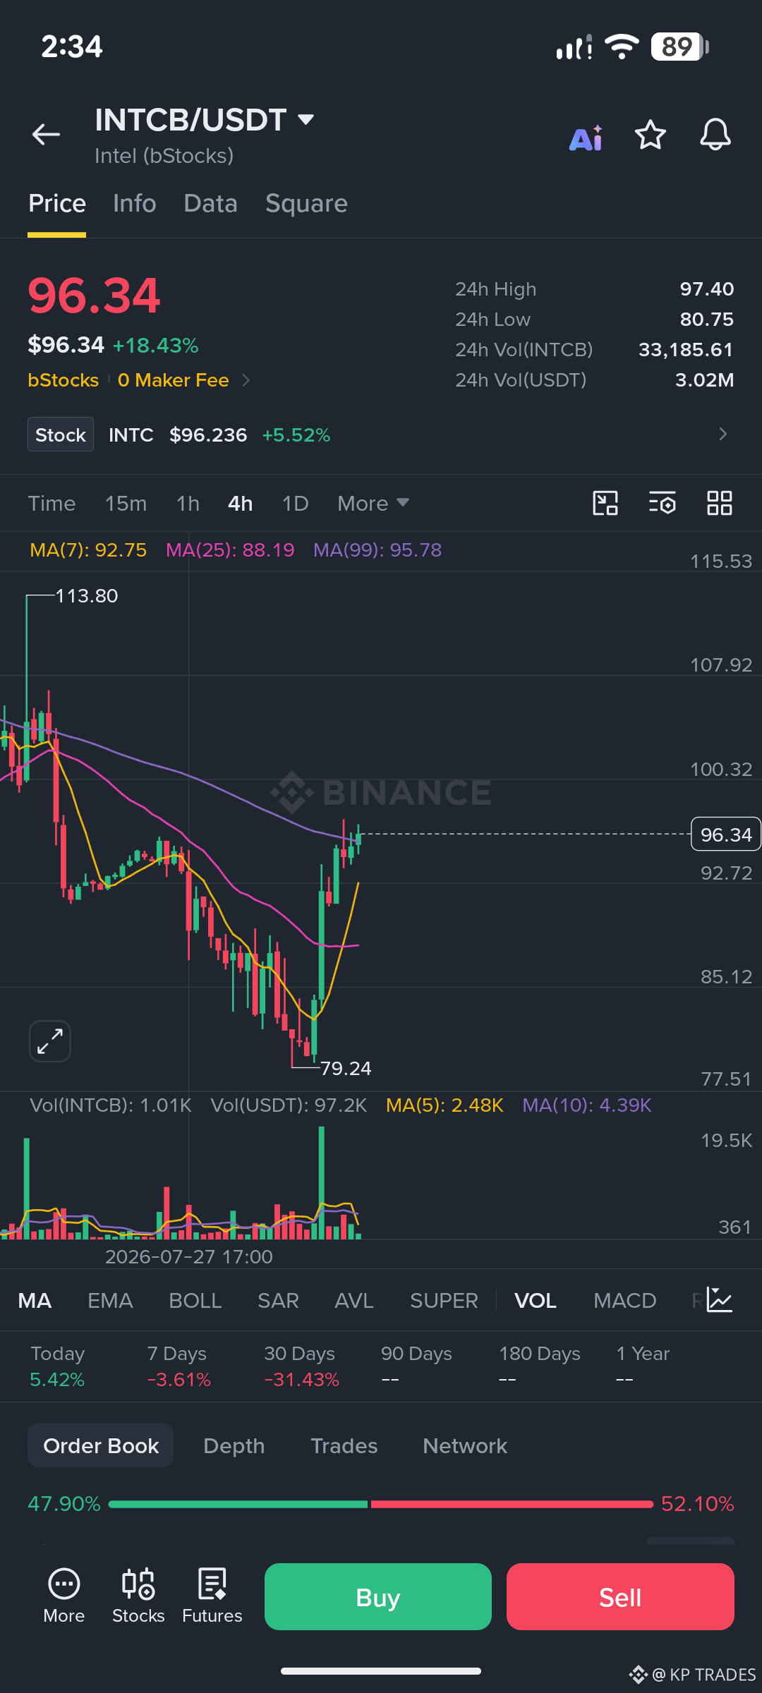Enable the VOL sub-indicator

[536, 1301]
